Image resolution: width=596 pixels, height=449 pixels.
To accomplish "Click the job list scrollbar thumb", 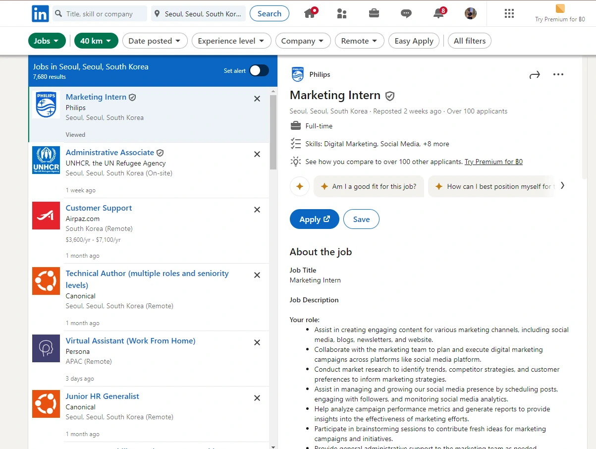I will tap(273, 132).
